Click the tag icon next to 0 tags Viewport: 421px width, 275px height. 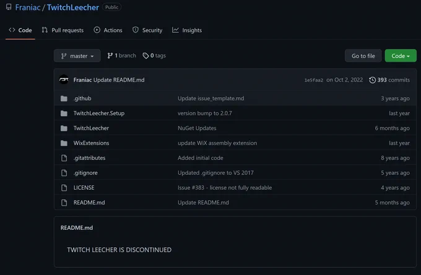[x=145, y=56]
